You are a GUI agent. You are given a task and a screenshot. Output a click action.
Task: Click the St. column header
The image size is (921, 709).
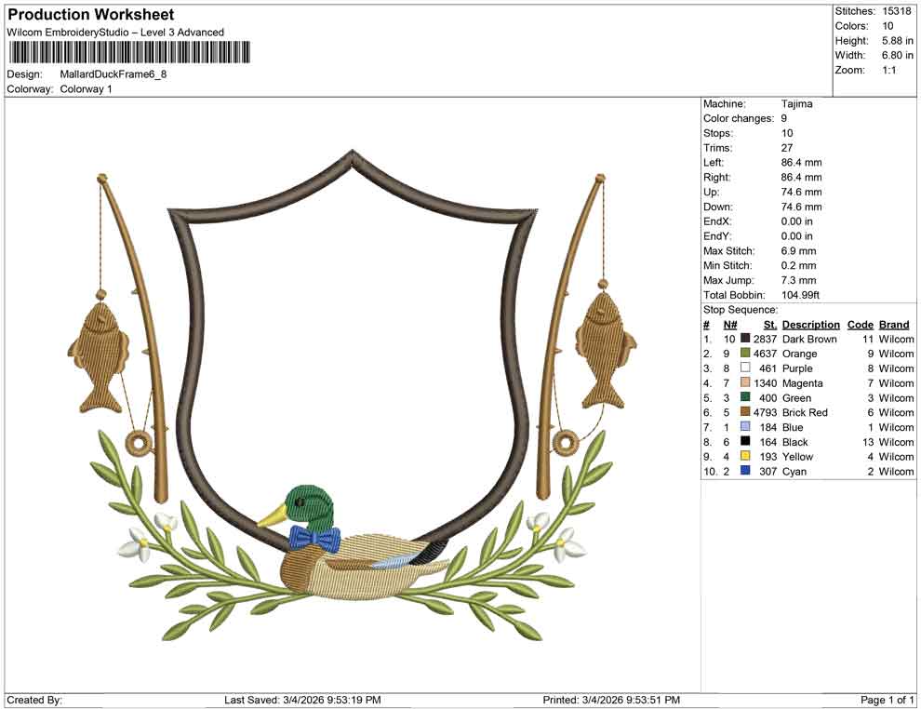tap(768, 324)
